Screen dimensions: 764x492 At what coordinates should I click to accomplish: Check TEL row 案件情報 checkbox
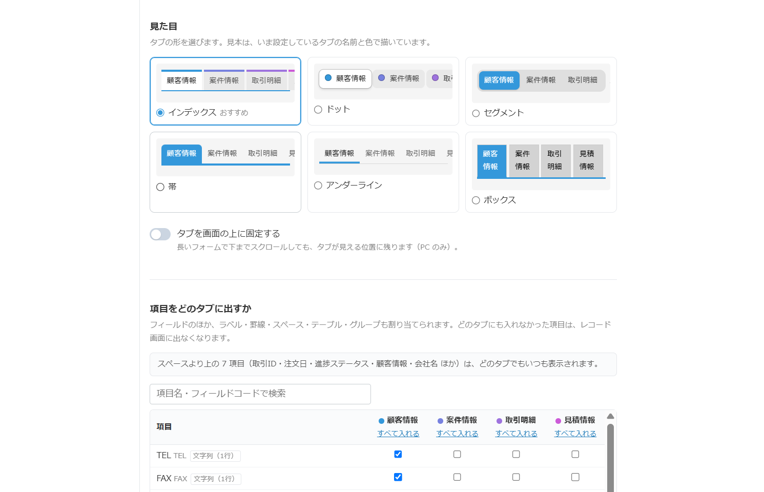[x=457, y=454]
